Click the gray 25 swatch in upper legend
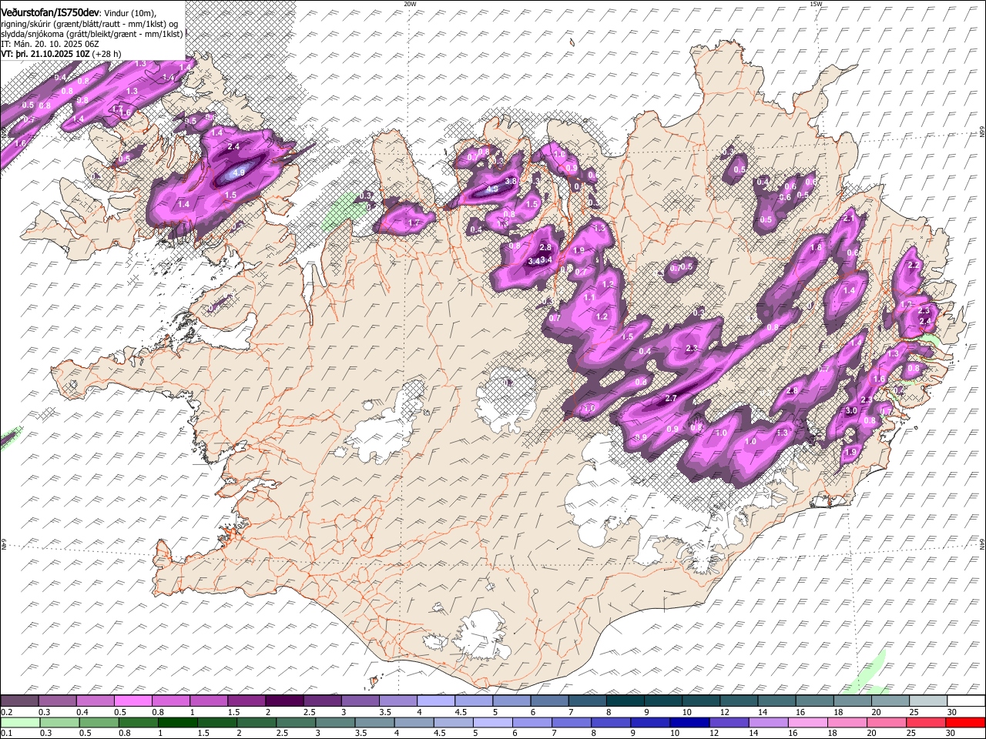The width and height of the screenshot is (986, 739). pyautogui.click(x=929, y=701)
